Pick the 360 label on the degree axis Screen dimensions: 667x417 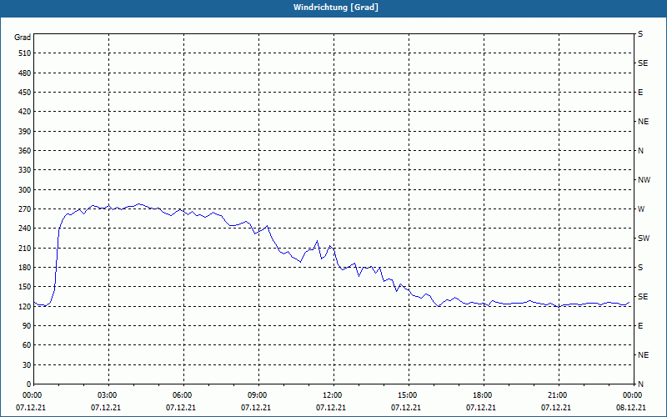pos(25,151)
